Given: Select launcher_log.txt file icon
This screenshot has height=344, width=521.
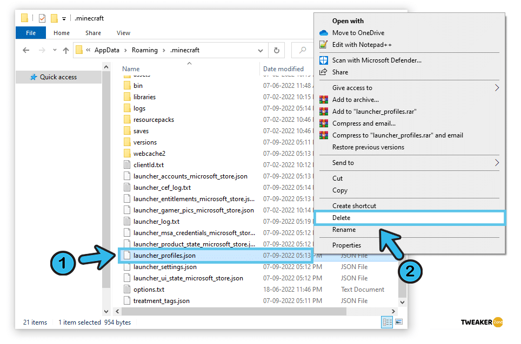Looking at the screenshot, I should pyautogui.click(x=127, y=222).
